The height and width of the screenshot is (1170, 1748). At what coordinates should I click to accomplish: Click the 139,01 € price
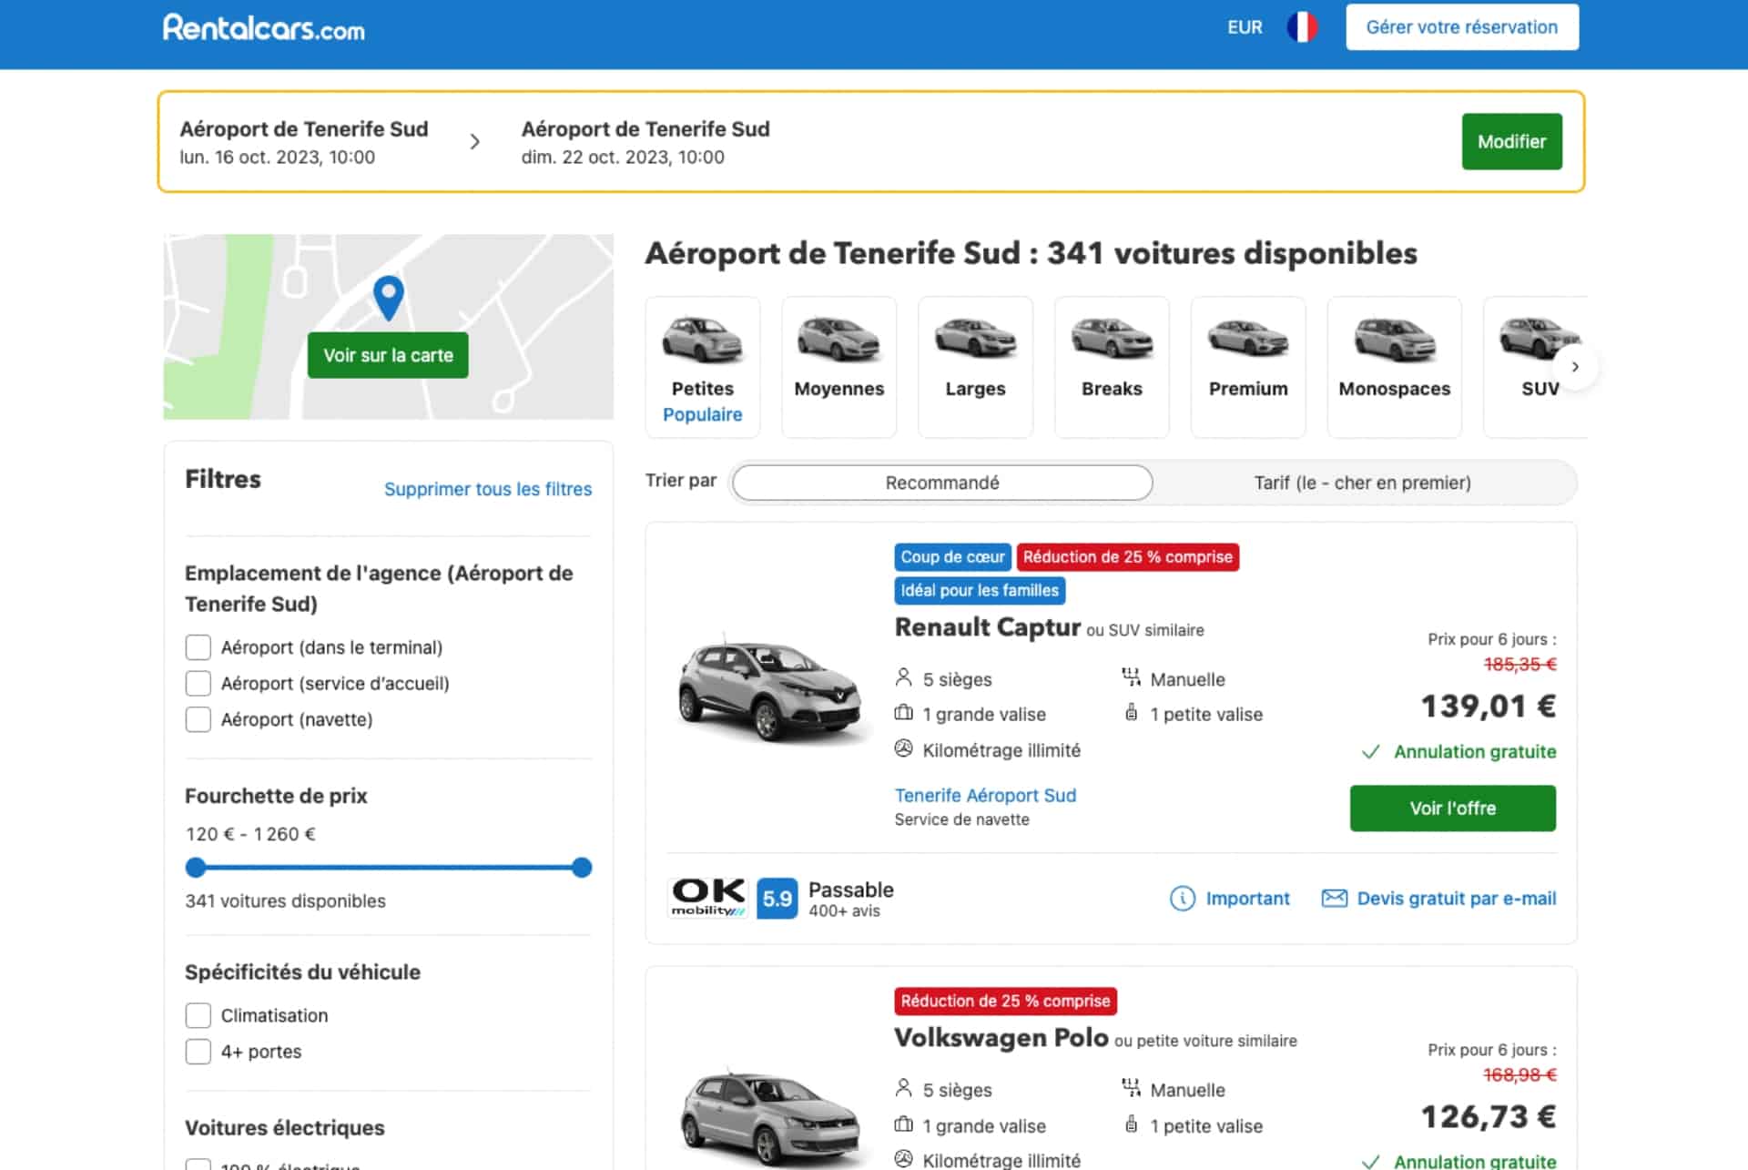(1489, 707)
